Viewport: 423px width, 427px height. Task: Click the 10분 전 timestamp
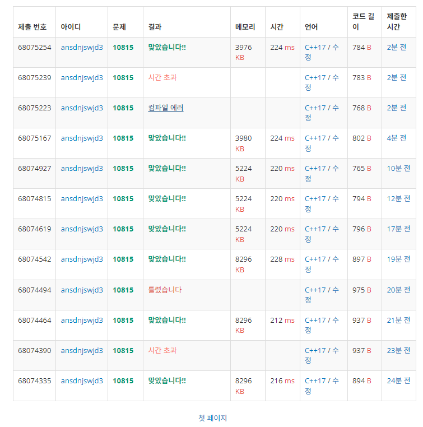pyautogui.click(x=398, y=168)
